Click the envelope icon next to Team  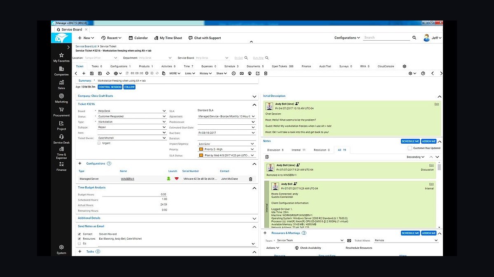(x=349, y=240)
